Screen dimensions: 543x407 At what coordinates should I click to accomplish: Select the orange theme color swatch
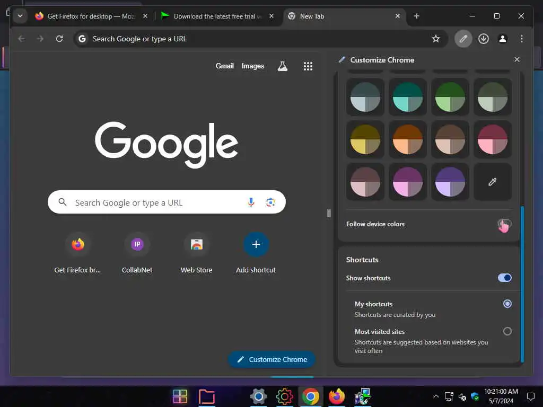click(x=408, y=139)
